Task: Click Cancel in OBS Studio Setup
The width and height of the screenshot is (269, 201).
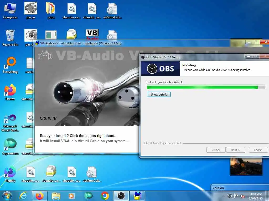Action: click(258, 150)
